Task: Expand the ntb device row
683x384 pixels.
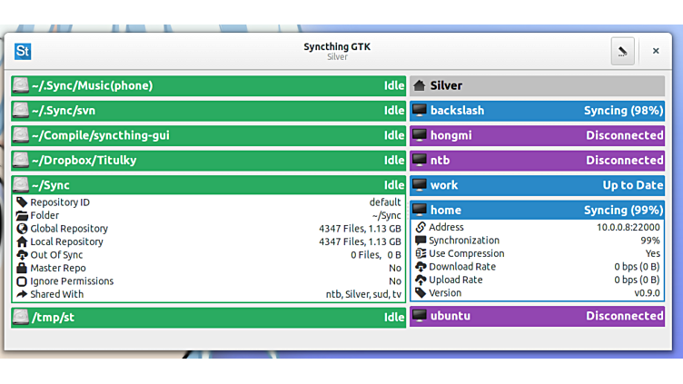Action: click(x=536, y=161)
